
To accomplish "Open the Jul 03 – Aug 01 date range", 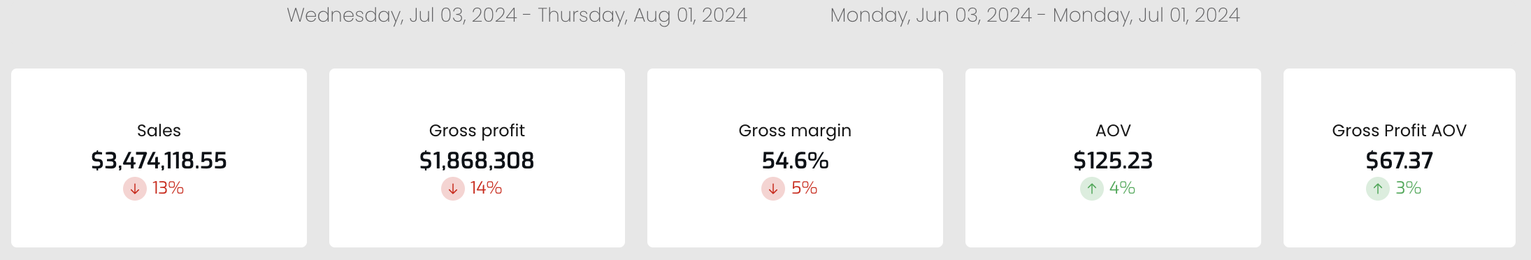I will pos(517,15).
